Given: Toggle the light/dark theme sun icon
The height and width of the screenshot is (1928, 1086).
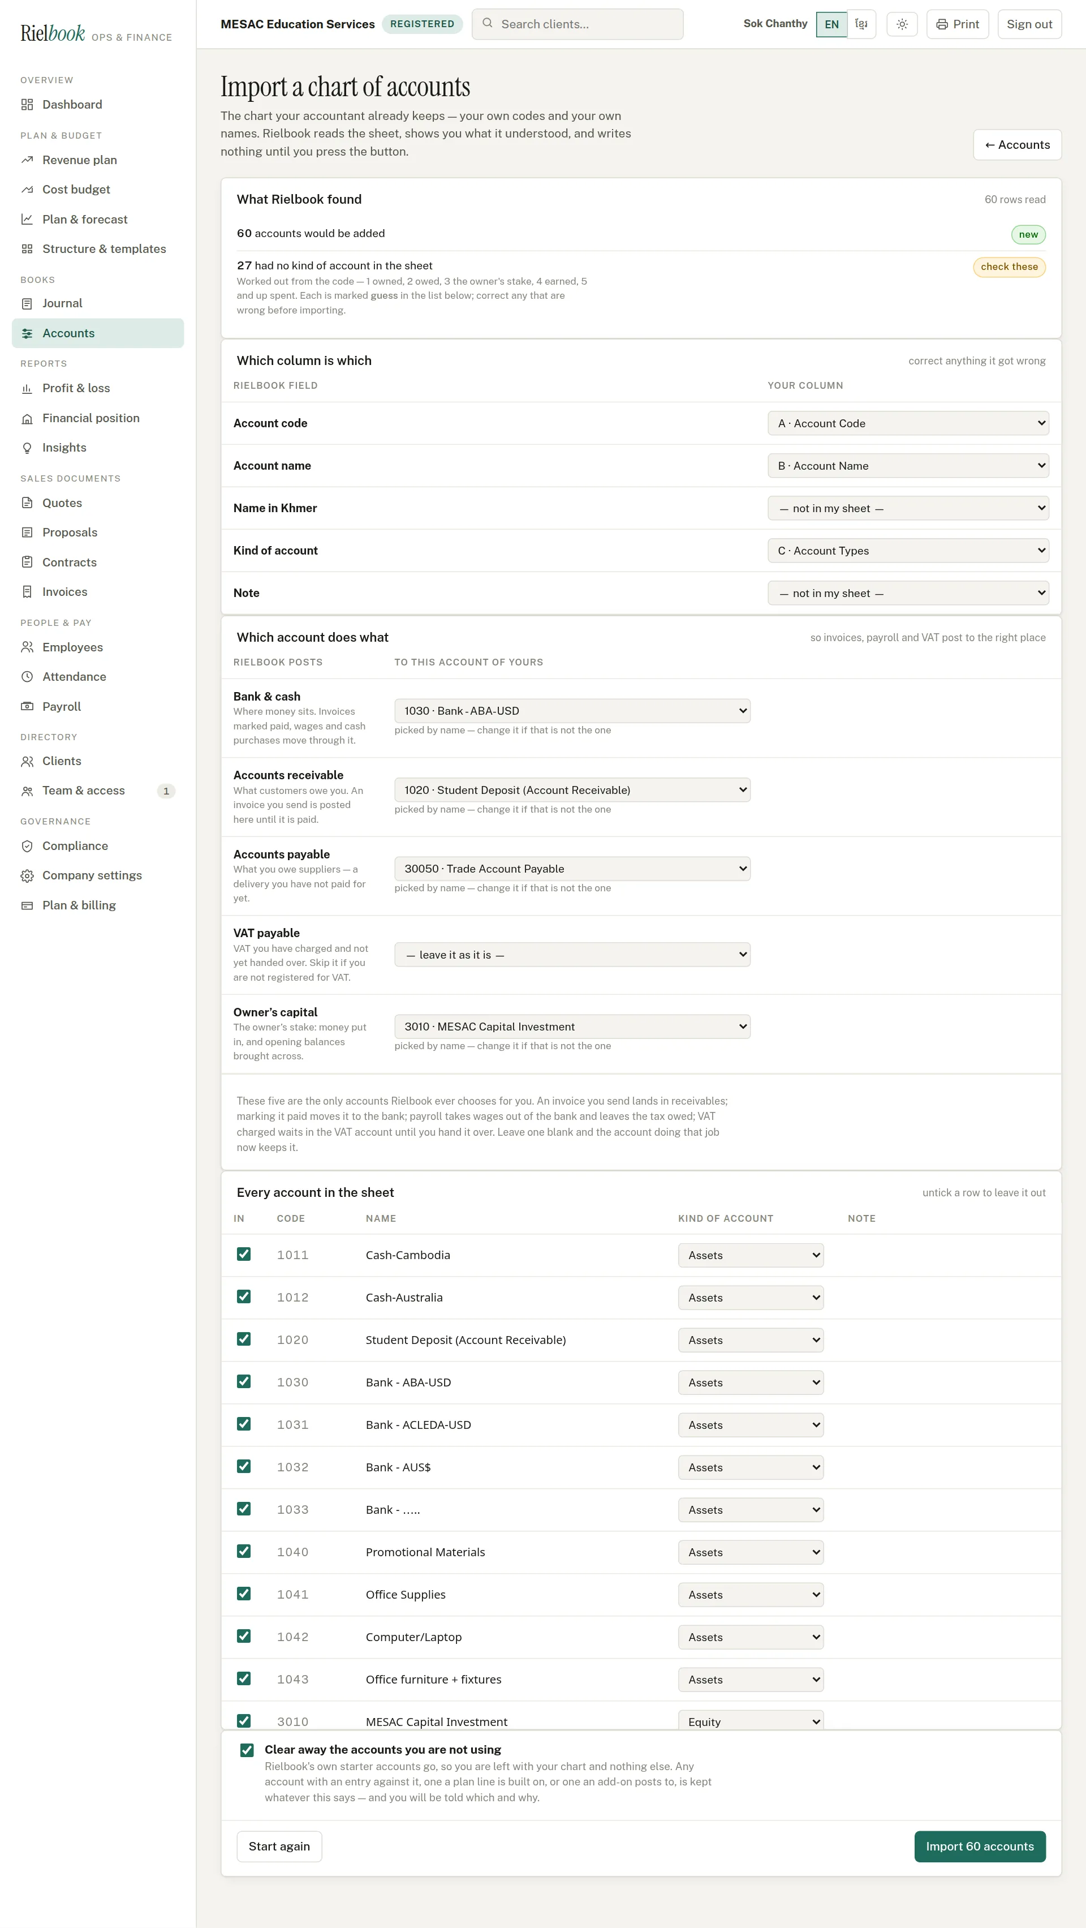Looking at the screenshot, I should coord(902,24).
